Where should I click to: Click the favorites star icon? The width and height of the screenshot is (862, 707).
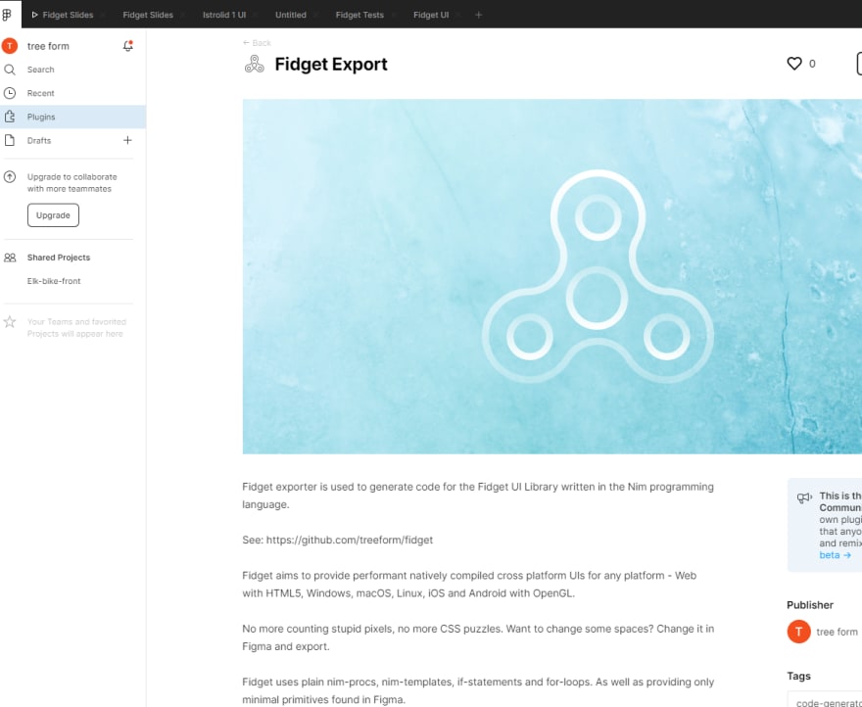[10, 321]
